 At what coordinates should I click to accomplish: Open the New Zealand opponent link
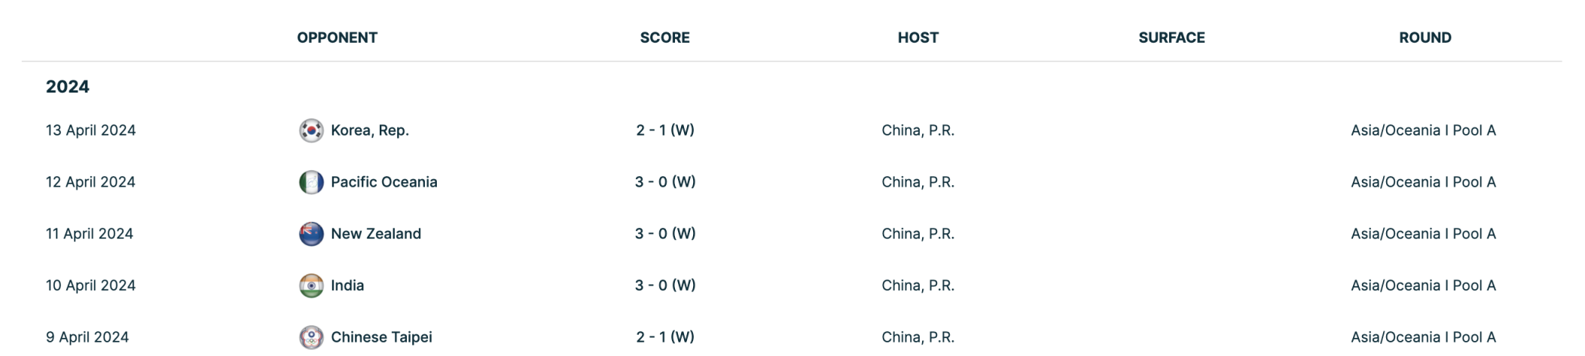click(x=376, y=234)
